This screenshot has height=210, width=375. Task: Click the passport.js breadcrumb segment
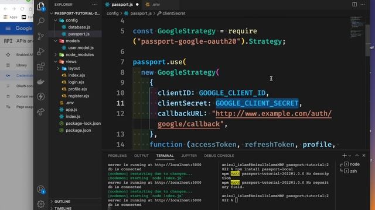(x=138, y=13)
